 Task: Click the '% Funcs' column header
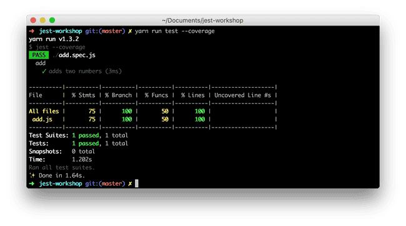[x=156, y=95]
